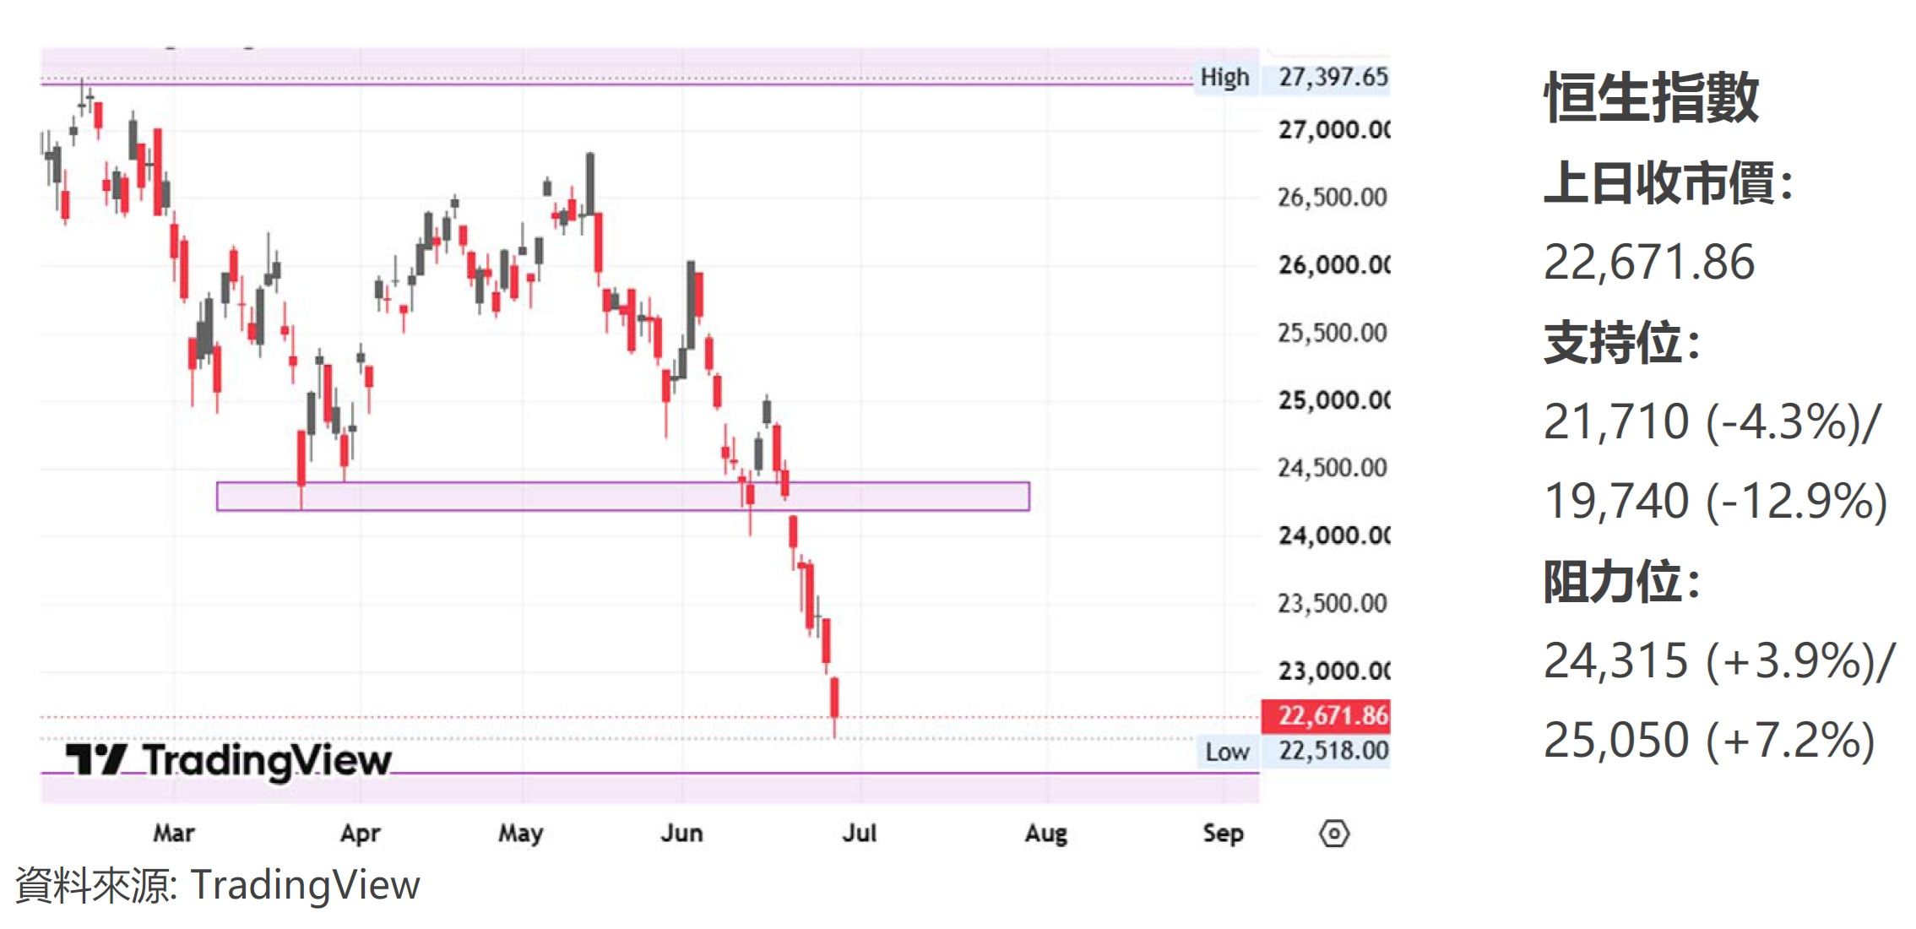Click the Jun label on time axis
The height and width of the screenshot is (929, 1916).
coord(681,834)
